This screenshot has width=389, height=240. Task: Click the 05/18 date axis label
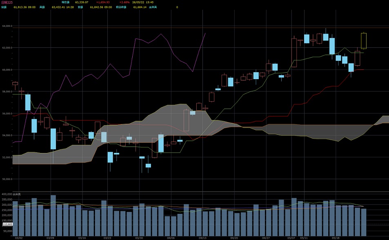click(x=336, y=238)
